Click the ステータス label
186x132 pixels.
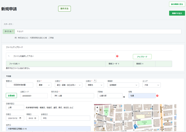tap(8, 24)
